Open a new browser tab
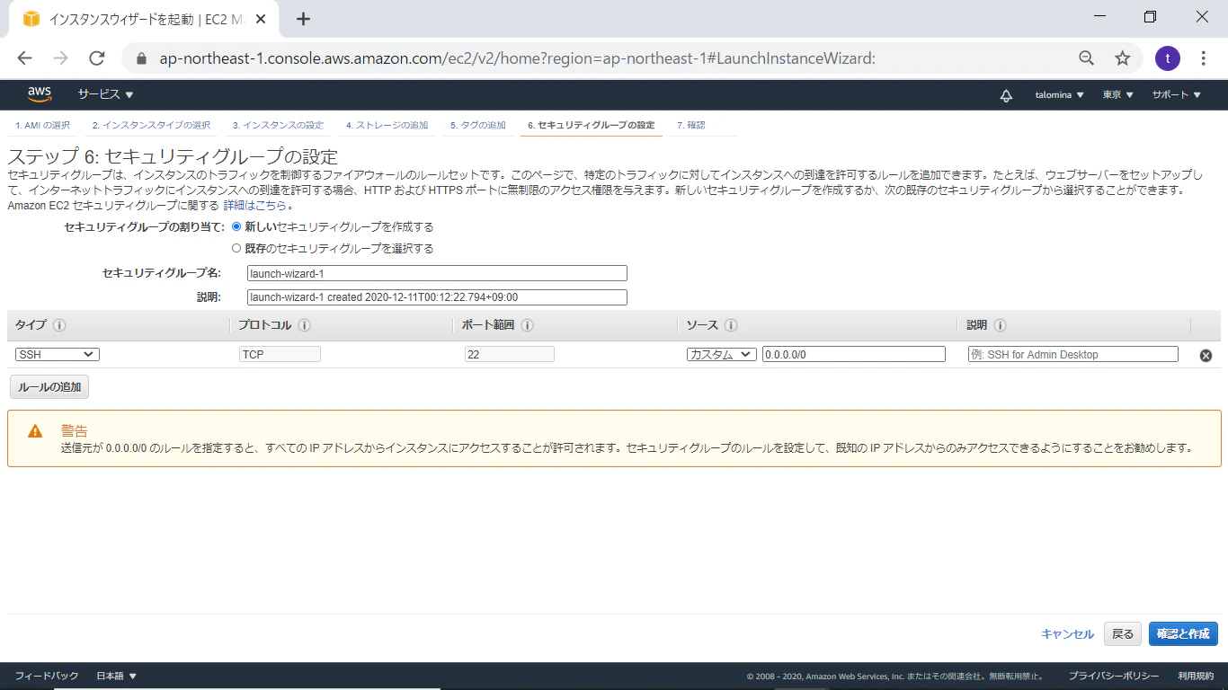Screen dimensions: 1228x690 303,19
